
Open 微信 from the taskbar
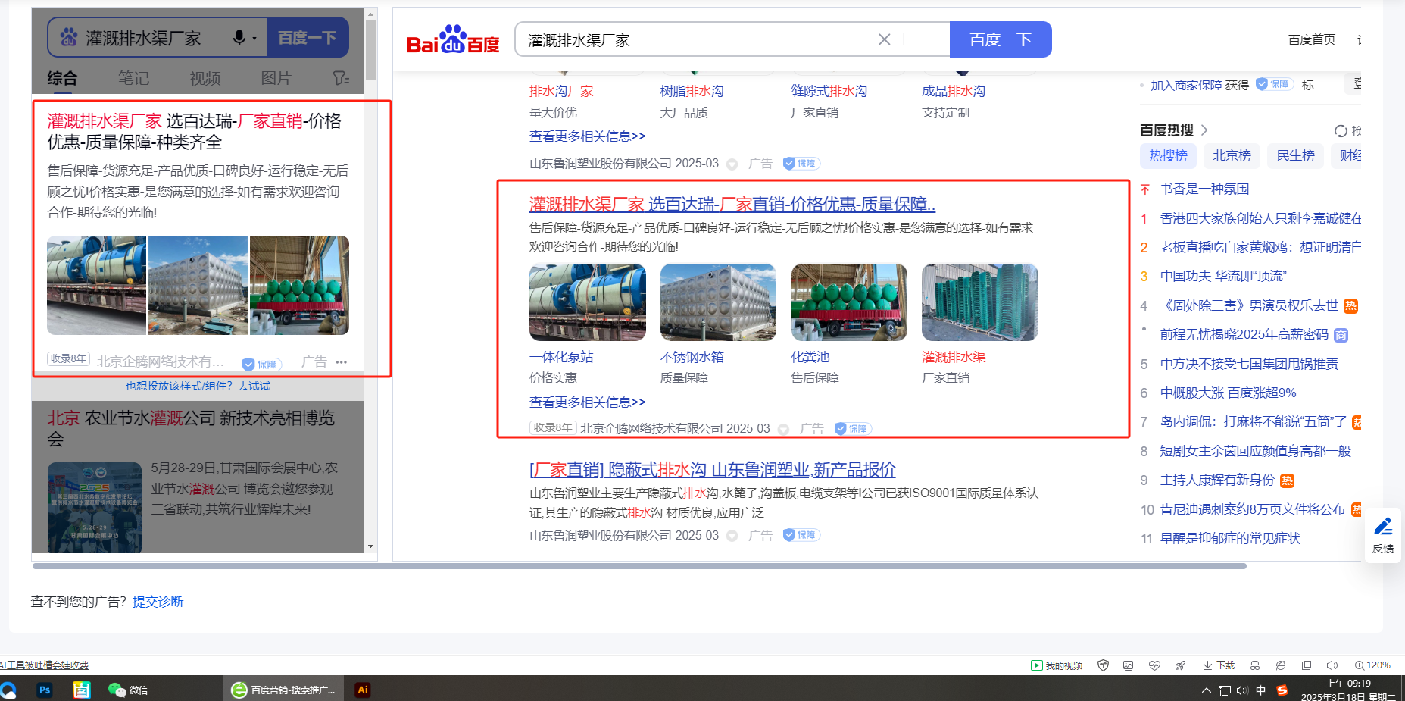(x=128, y=690)
